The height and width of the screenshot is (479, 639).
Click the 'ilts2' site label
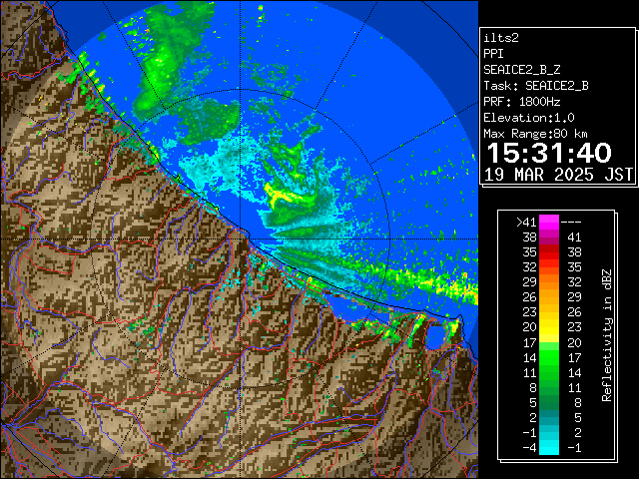pos(501,38)
